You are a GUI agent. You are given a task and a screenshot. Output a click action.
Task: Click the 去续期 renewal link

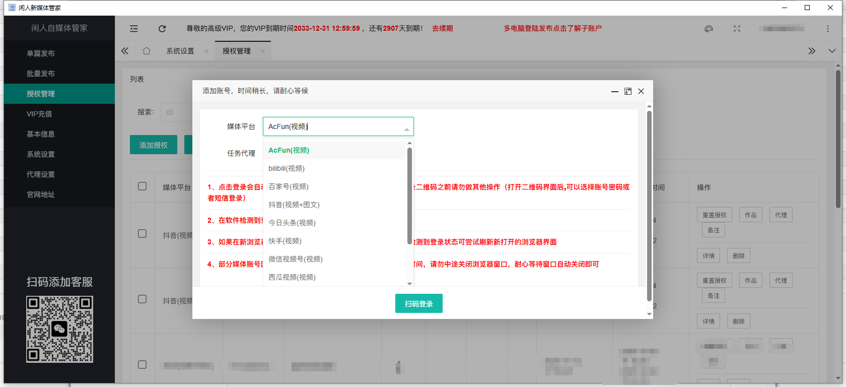click(442, 29)
